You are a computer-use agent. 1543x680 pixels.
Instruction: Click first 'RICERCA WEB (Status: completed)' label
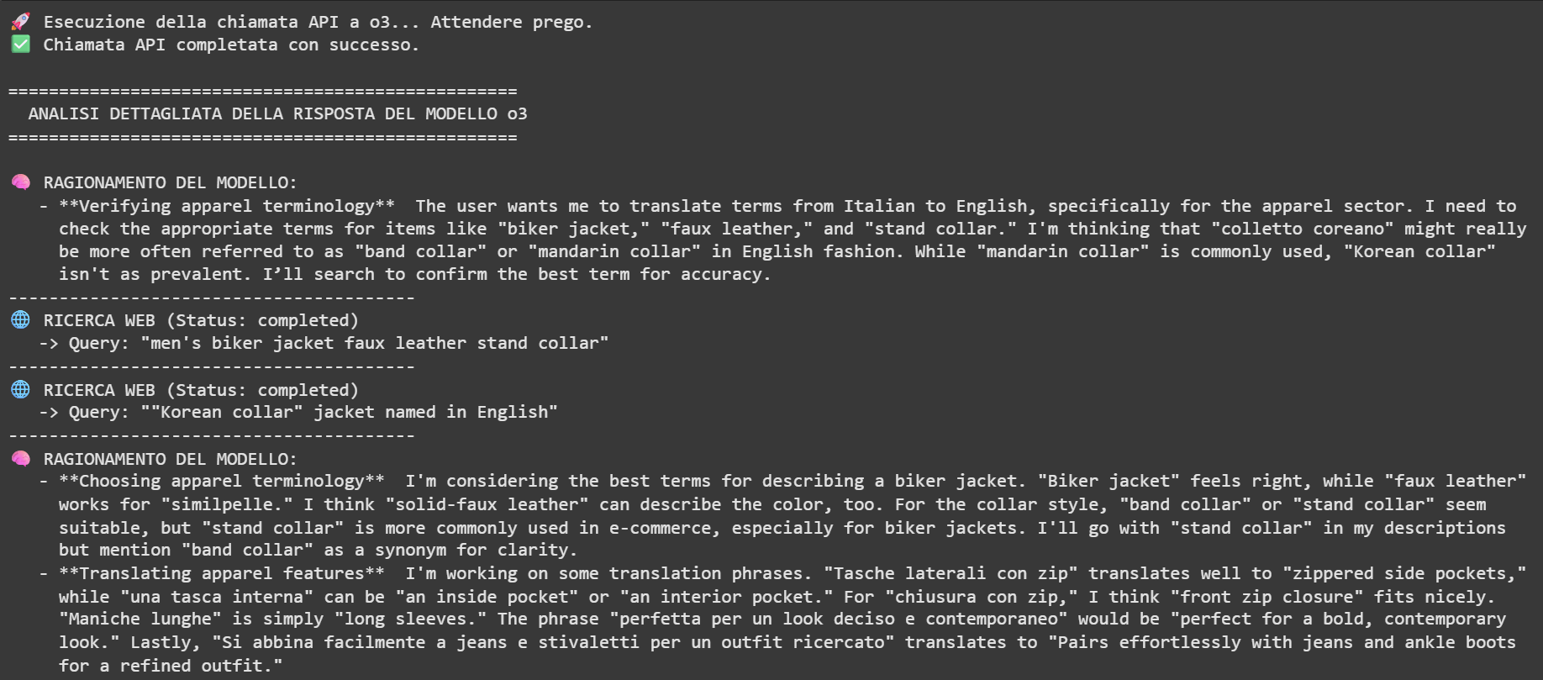(x=201, y=320)
